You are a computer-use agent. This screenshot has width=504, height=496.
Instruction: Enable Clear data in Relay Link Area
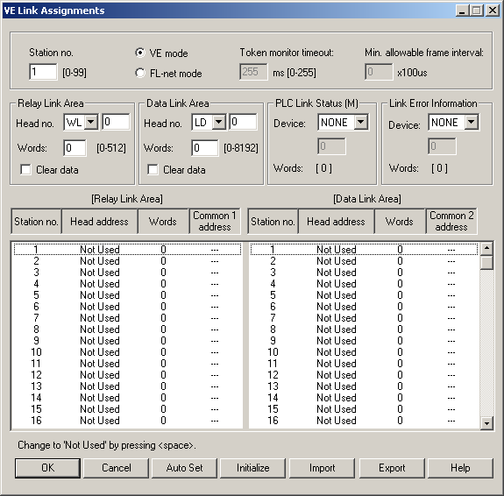point(25,169)
